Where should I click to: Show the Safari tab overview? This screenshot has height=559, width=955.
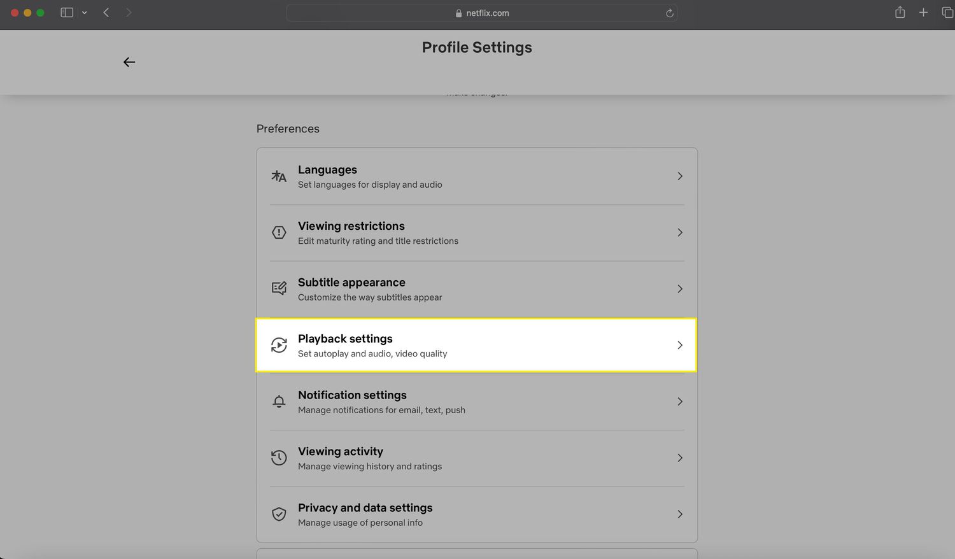point(947,12)
